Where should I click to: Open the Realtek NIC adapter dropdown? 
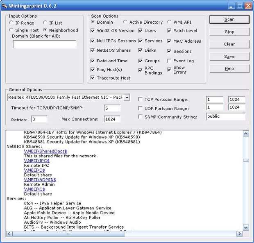127,98
